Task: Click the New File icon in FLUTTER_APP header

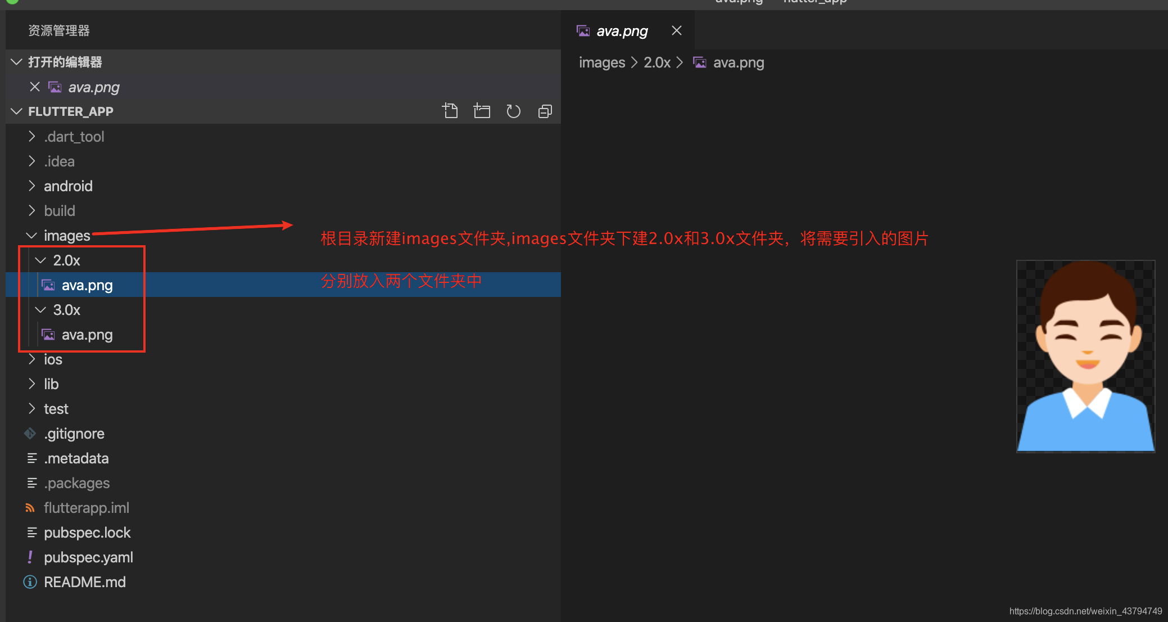Action: pos(450,111)
